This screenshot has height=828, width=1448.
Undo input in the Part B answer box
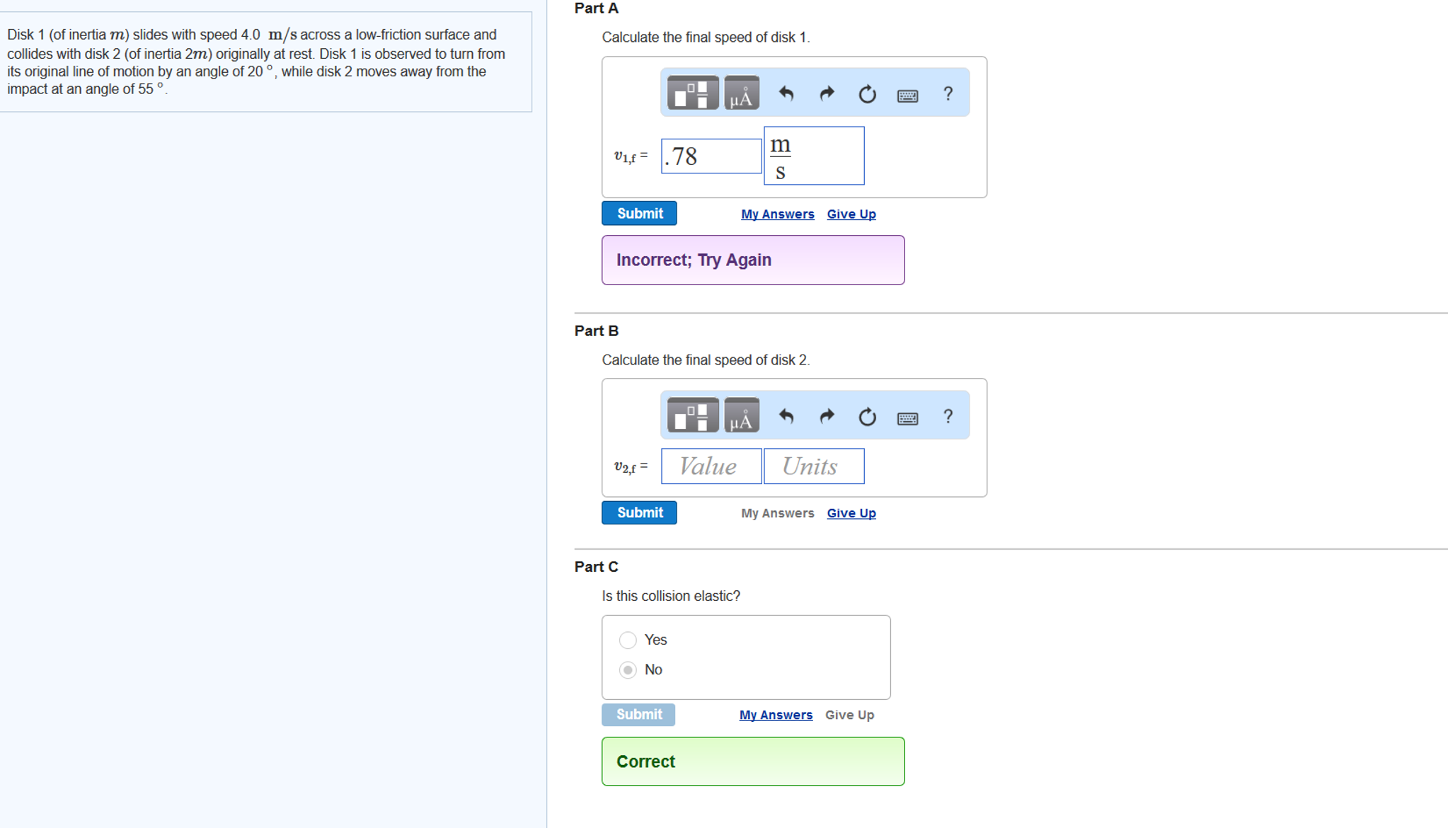pyautogui.click(x=787, y=415)
